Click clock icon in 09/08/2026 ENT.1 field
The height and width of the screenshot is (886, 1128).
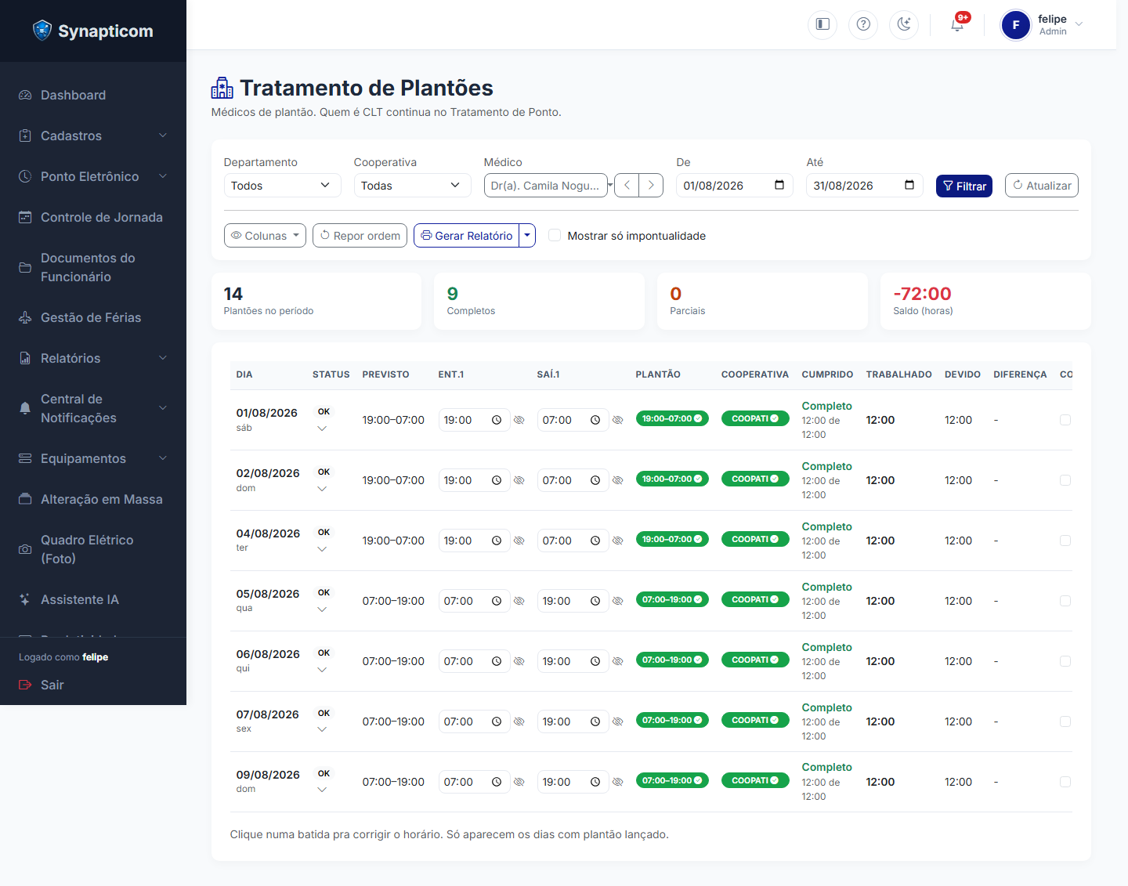(x=497, y=782)
